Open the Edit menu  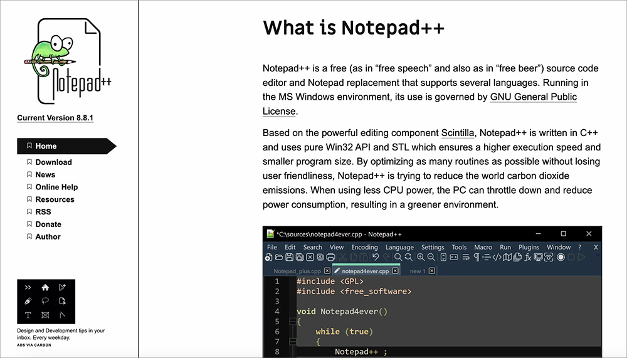[x=290, y=247]
